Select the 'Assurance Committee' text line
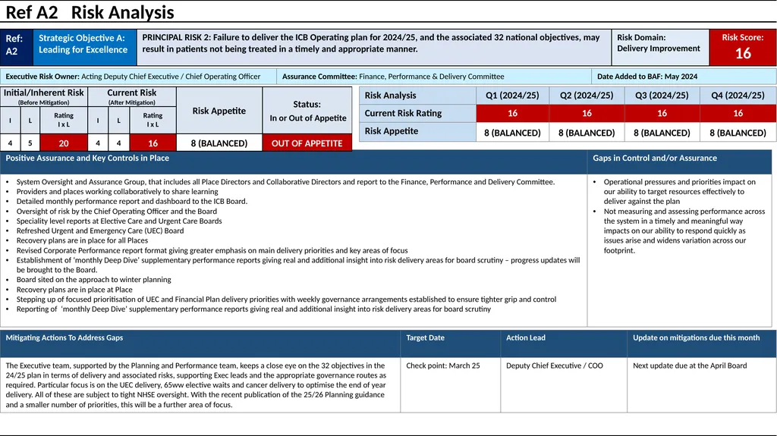Screen dimensions: 777x436 coord(393,77)
